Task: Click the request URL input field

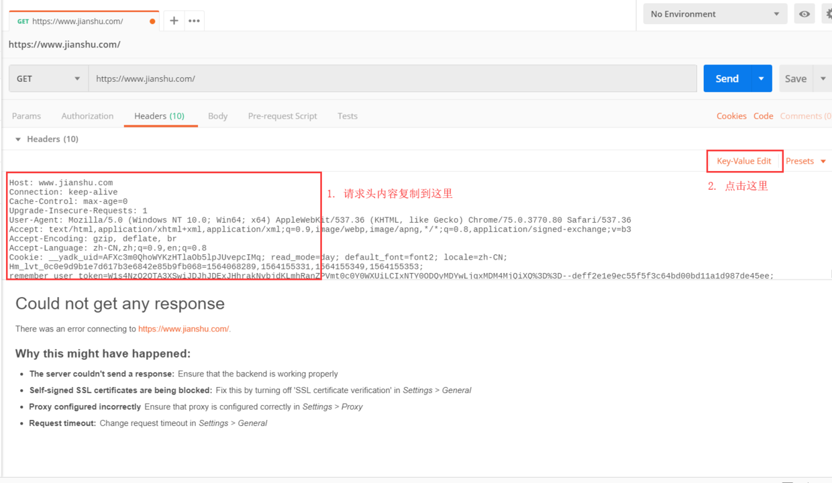Action: [x=393, y=78]
